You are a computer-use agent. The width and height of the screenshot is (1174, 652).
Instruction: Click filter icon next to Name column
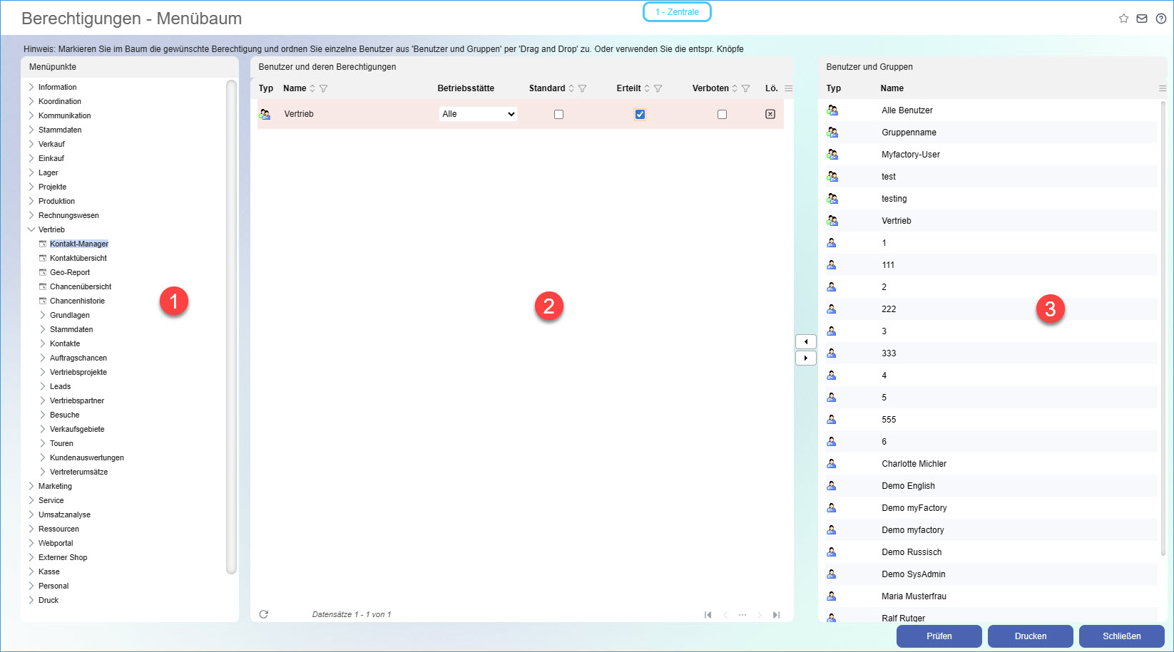point(324,88)
